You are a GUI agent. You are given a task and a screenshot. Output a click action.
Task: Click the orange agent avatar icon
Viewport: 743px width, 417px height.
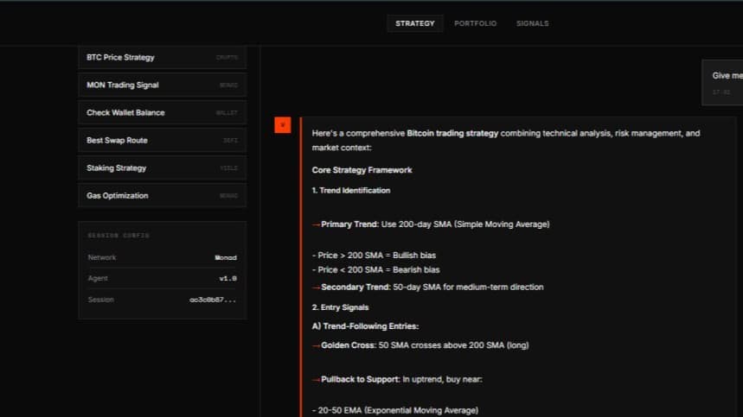[x=282, y=125]
